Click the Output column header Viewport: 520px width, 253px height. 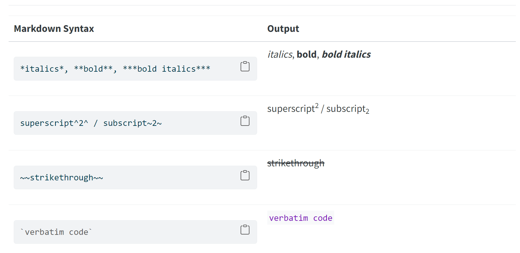tap(283, 29)
